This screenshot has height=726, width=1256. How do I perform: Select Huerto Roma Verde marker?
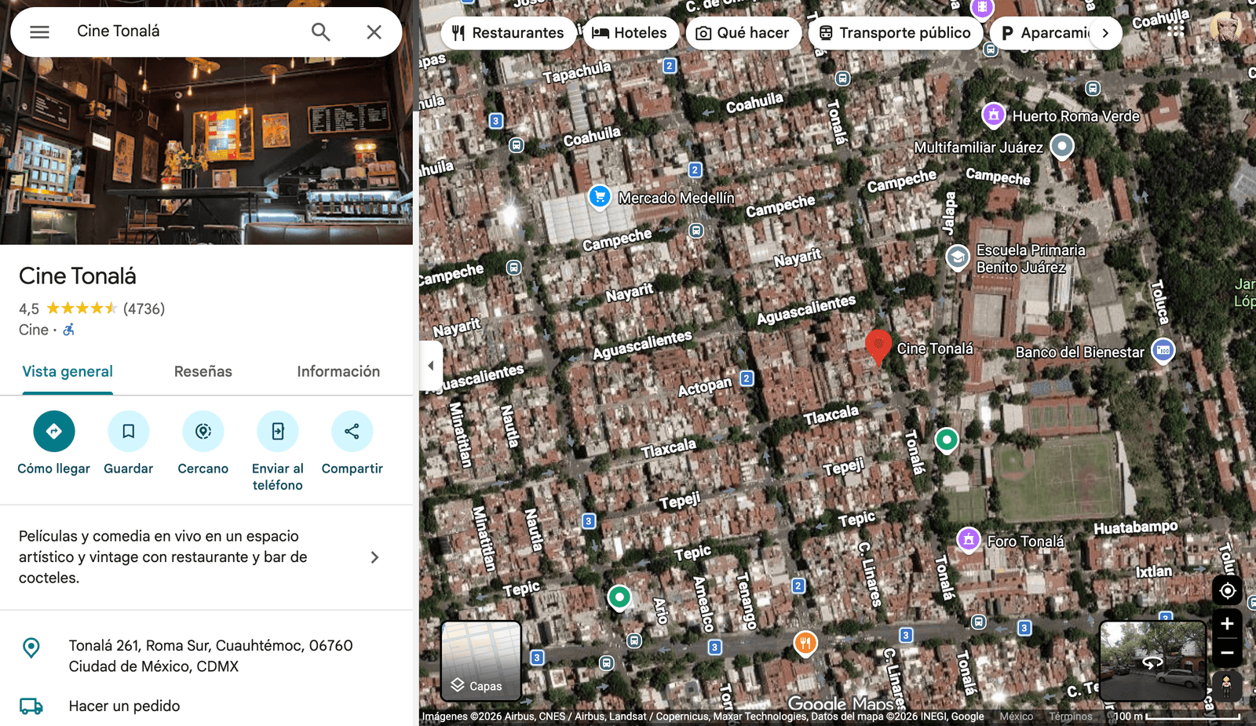point(994,115)
